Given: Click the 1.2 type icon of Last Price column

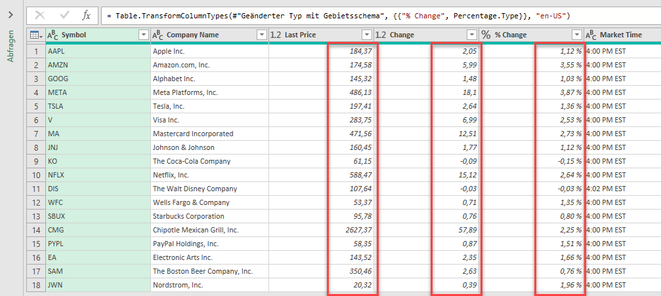Looking at the screenshot, I should pyautogui.click(x=276, y=35).
